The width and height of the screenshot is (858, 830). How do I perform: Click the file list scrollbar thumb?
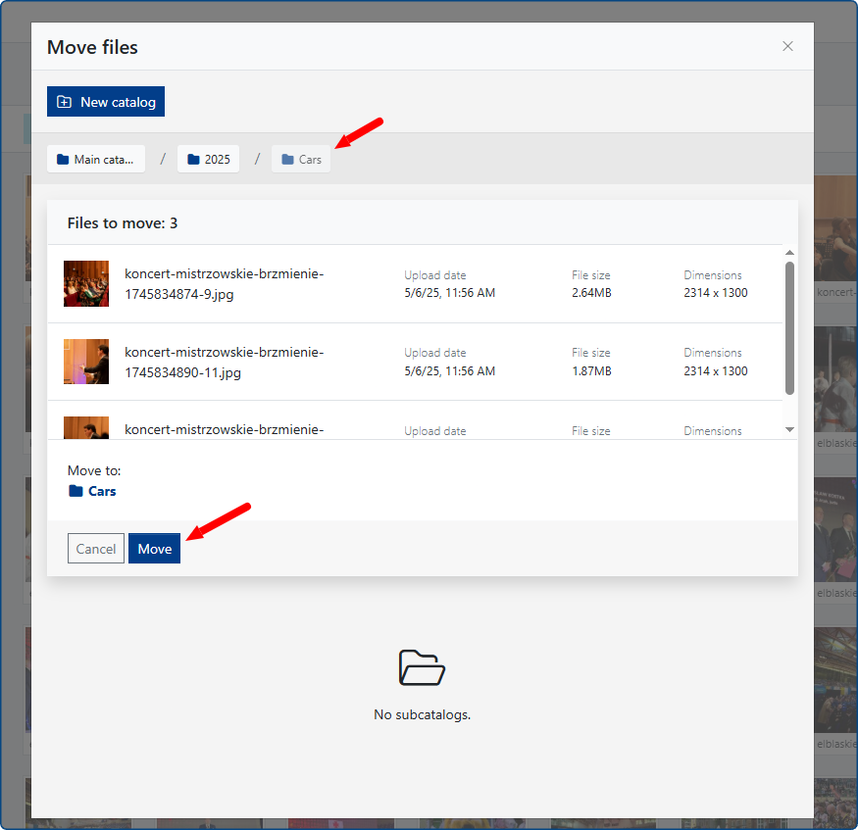pos(789,328)
